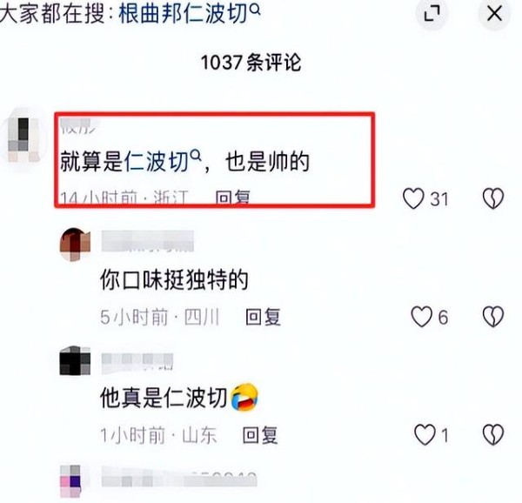Viewport: 522px width, 503px height.
Task: Close the comments panel
Action: (x=494, y=14)
